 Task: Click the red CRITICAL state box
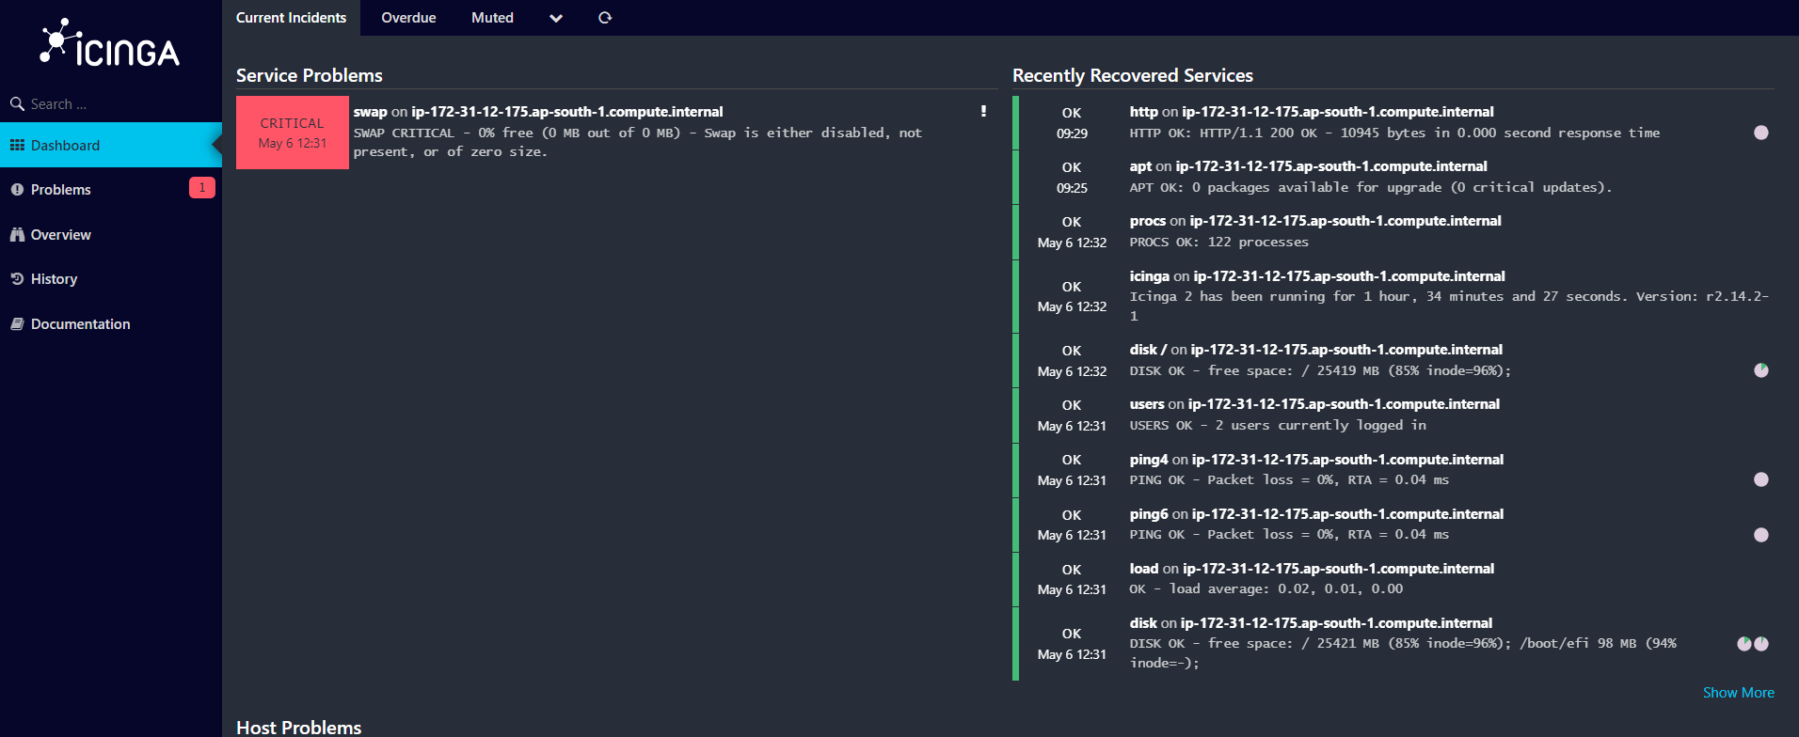[x=292, y=133]
